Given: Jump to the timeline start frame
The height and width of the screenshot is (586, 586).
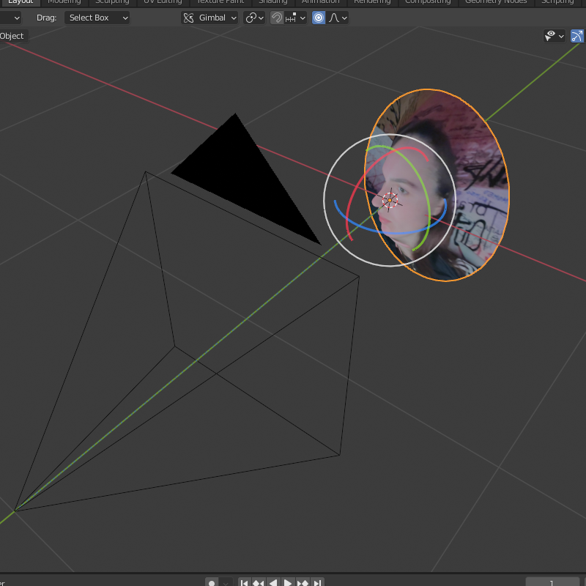Looking at the screenshot, I should point(244,582).
